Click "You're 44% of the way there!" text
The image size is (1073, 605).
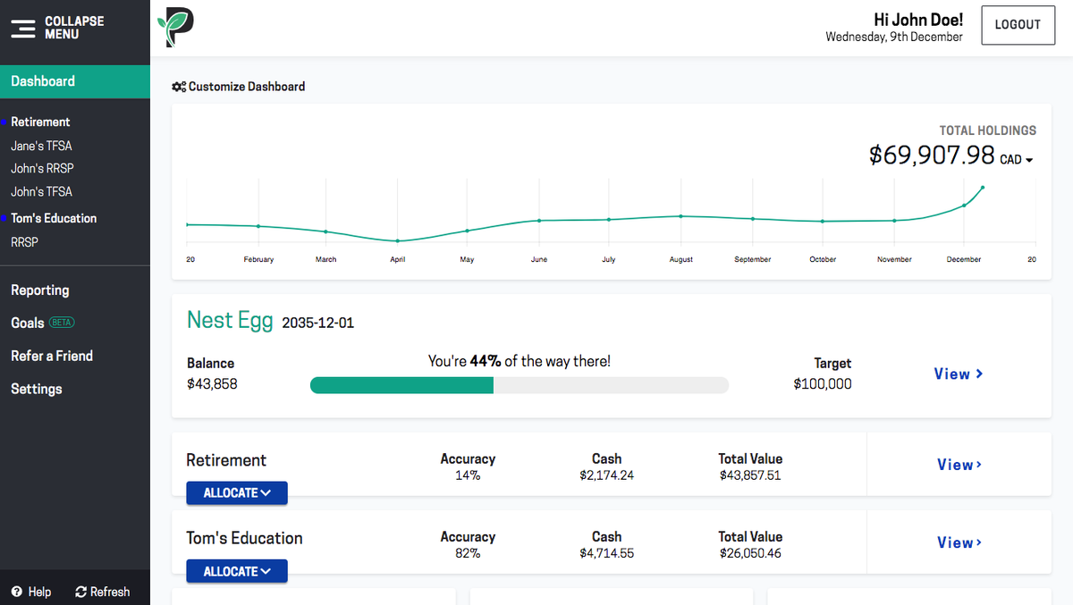pos(520,361)
